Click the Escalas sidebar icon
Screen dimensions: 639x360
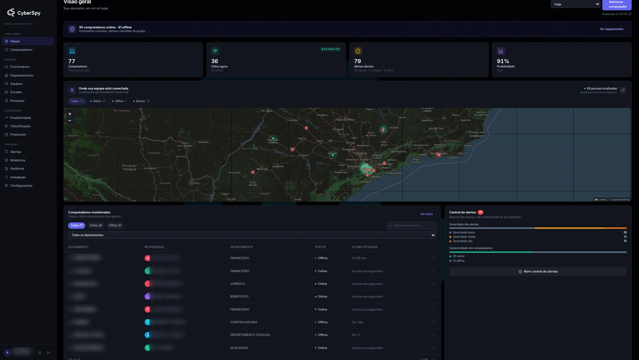click(6, 92)
